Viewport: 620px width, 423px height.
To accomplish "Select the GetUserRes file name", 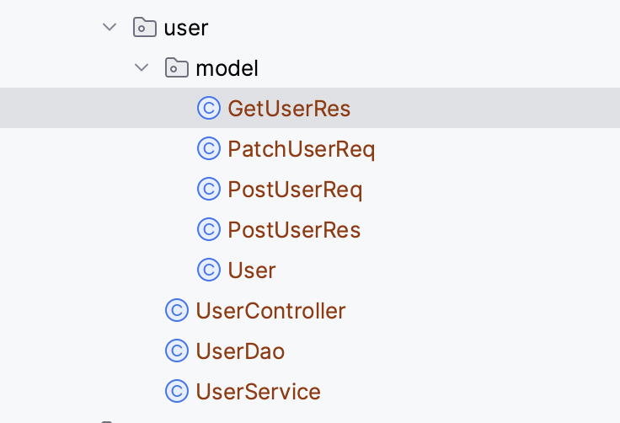I will click(x=289, y=109).
